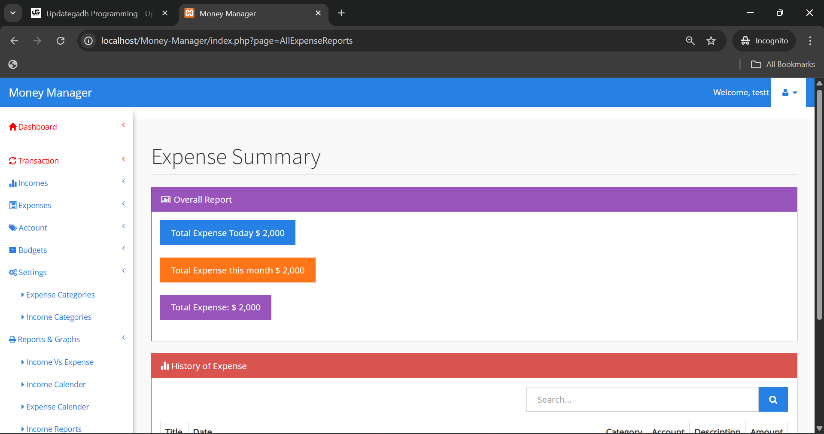
Task: Click the Total Expense this month orange banner
Action: (x=237, y=270)
